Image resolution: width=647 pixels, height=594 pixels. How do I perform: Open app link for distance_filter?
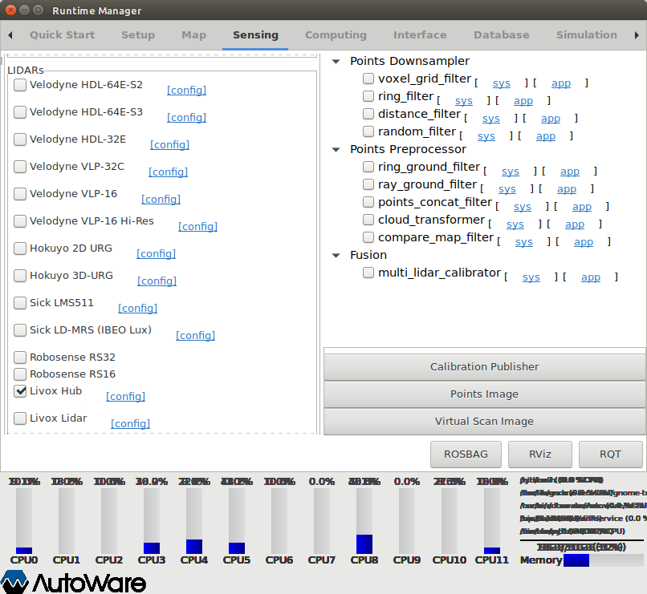(x=551, y=119)
